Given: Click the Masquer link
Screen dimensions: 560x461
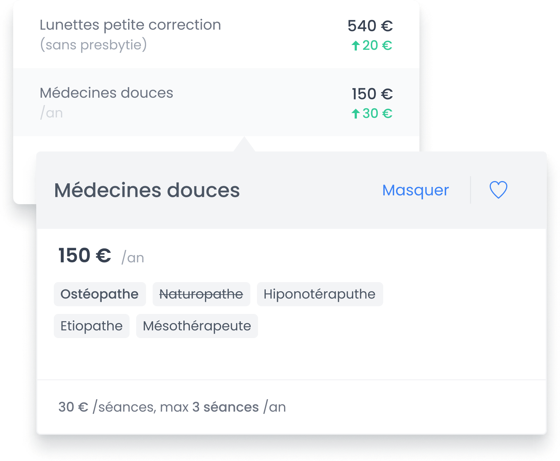Looking at the screenshot, I should pyautogui.click(x=415, y=190).
